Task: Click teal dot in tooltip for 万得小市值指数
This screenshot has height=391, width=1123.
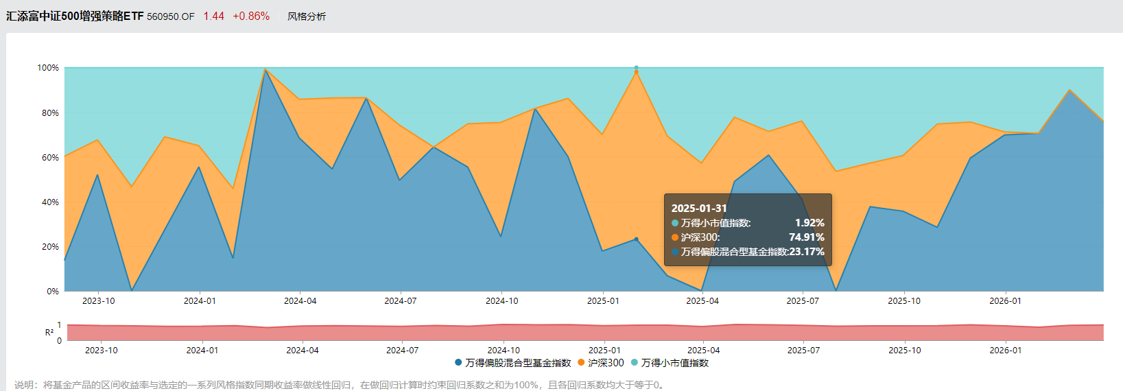Action: click(675, 223)
